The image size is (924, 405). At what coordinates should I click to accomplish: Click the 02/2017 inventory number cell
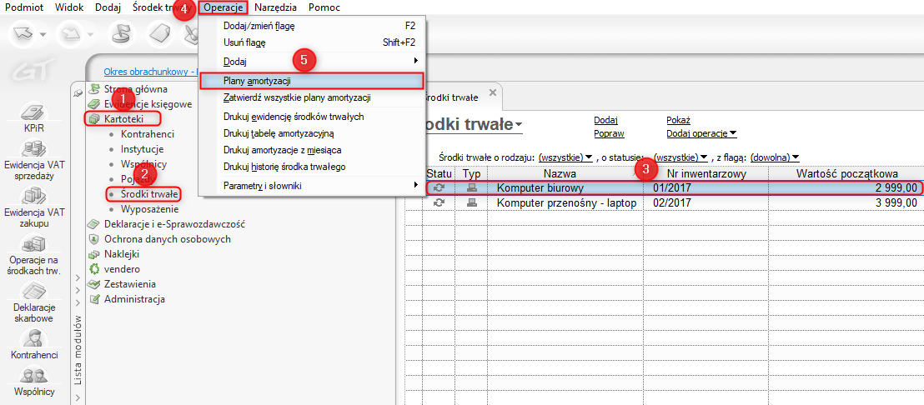[706, 202]
